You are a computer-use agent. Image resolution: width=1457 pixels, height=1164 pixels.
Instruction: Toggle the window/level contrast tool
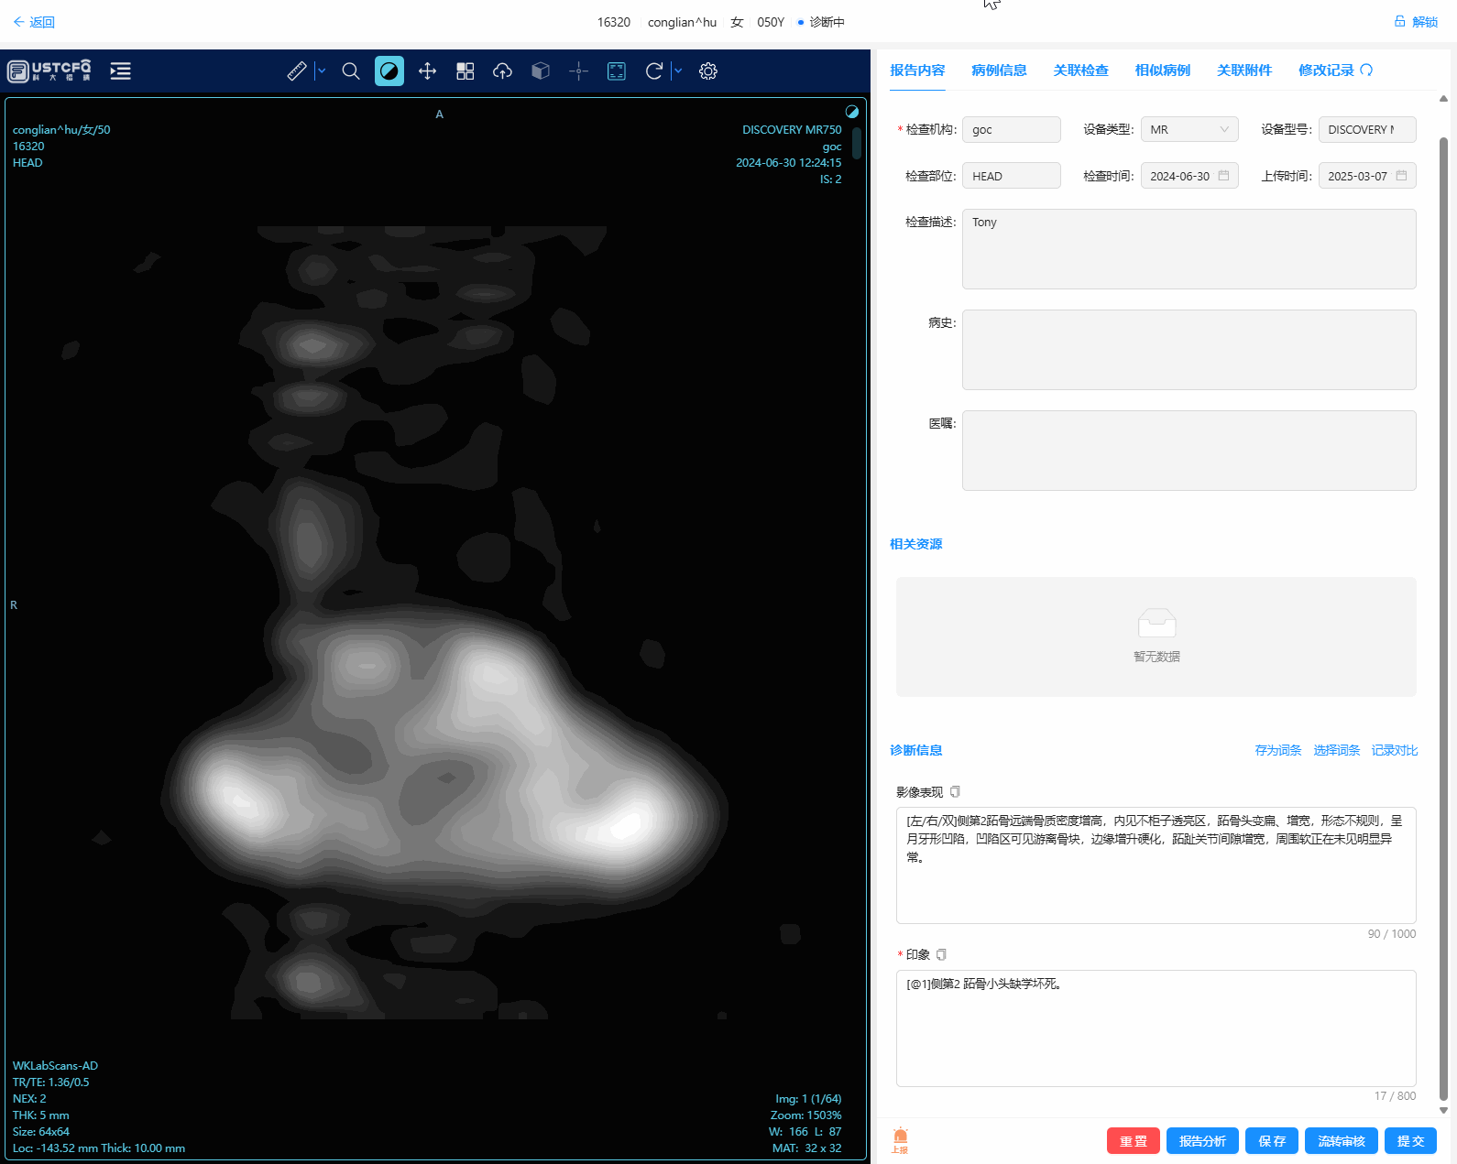click(389, 71)
